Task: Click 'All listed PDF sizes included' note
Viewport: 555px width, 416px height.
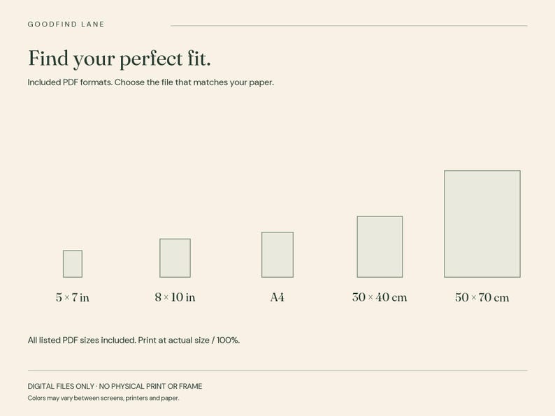Action: [82, 341]
